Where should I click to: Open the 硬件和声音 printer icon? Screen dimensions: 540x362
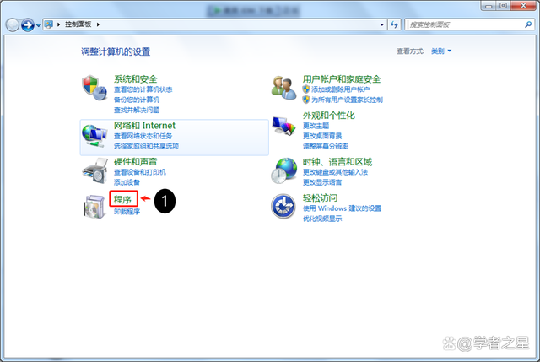(x=94, y=172)
